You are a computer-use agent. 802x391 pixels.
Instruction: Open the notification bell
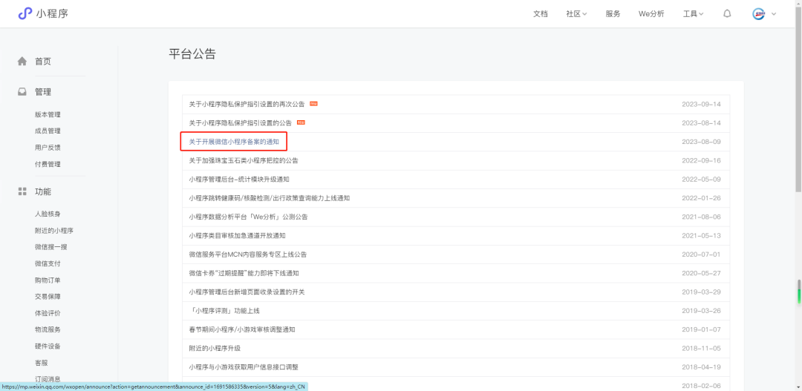727,14
